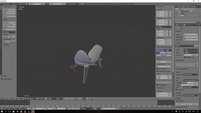Add keying set with plus icon
Viewport: 201px width, 113px height.
click(197, 63)
